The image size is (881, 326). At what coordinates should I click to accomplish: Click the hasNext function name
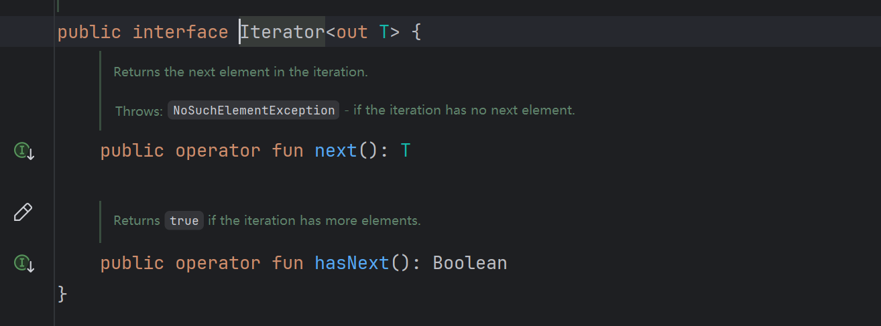(x=352, y=262)
